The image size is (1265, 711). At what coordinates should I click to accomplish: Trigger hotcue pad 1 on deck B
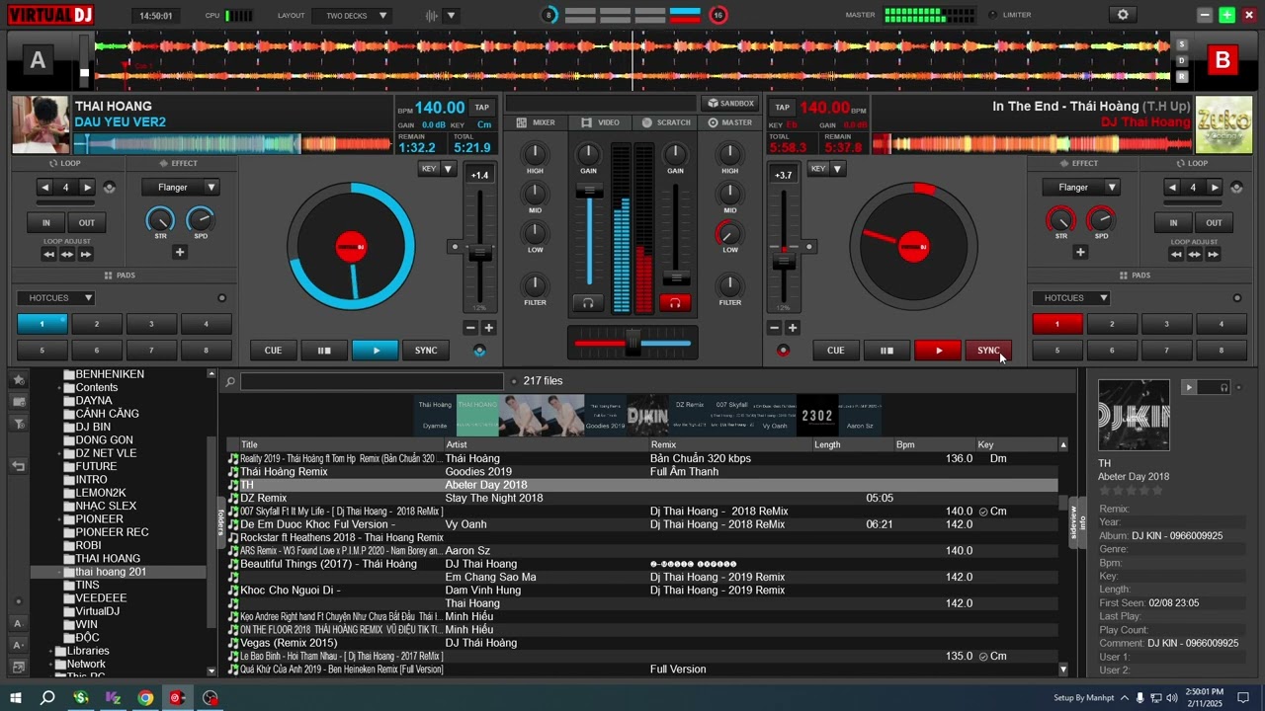point(1056,324)
